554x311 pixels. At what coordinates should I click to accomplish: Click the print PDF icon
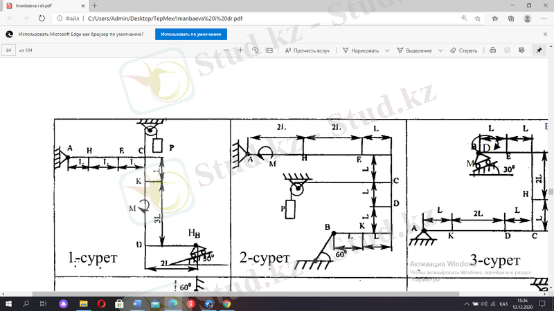(x=493, y=50)
